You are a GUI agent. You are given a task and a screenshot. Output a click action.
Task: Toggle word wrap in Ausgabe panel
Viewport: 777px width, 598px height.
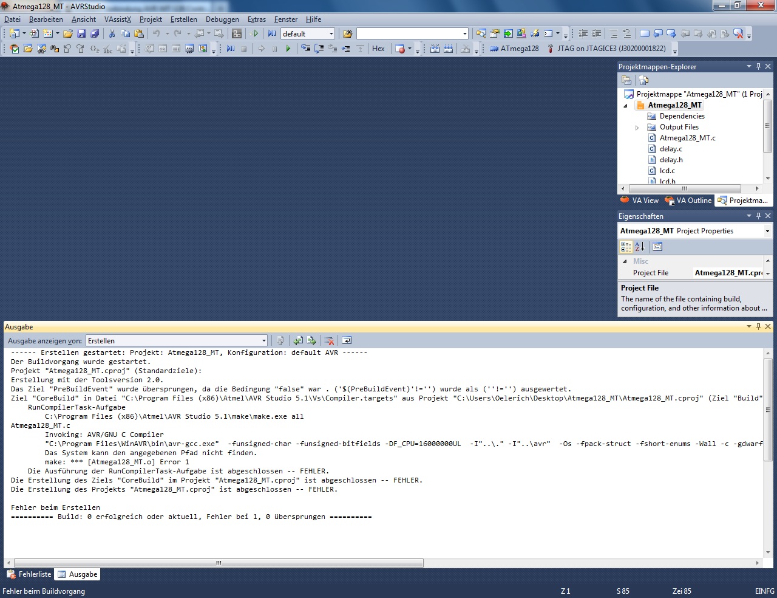click(347, 340)
